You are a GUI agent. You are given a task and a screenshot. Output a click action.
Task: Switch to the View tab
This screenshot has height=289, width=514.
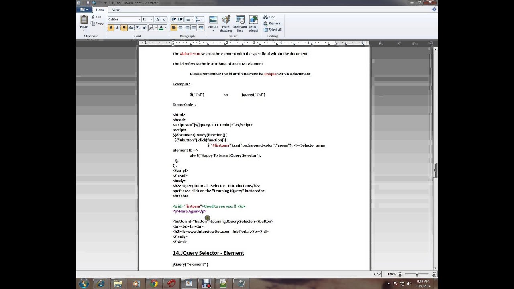pos(116,10)
